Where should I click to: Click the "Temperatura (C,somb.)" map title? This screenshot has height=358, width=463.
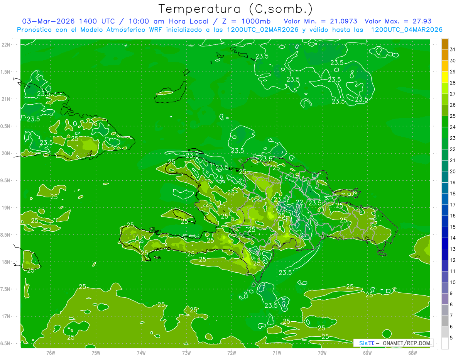pyautogui.click(x=236, y=9)
